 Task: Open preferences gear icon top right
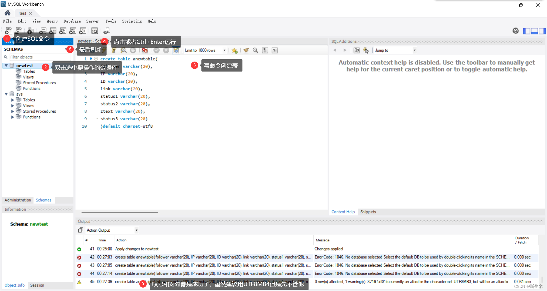pyautogui.click(x=516, y=30)
